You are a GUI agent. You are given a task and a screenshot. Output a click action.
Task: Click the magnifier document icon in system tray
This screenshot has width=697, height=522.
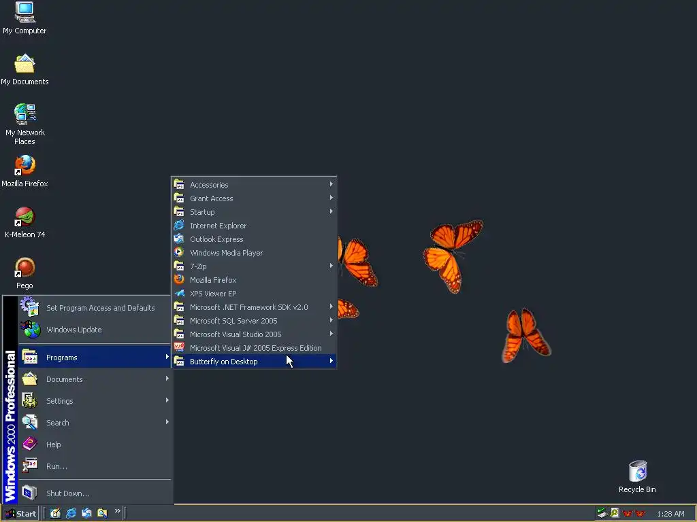[x=615, y=513]
